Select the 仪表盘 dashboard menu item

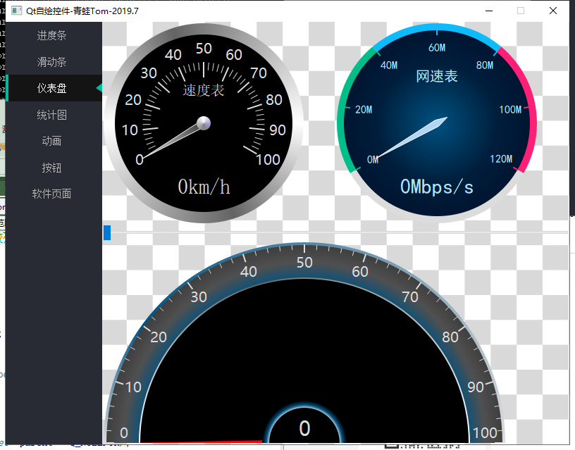pyautogui.click(x=51, y=88)
